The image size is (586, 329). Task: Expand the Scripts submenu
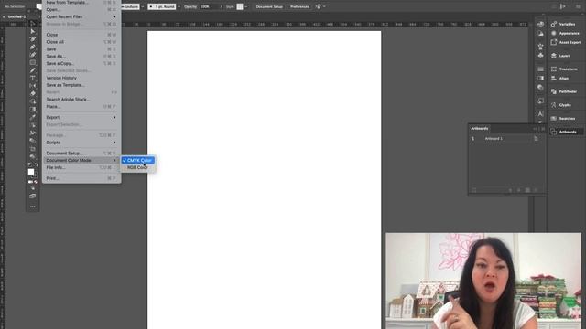tap(81, 143)
